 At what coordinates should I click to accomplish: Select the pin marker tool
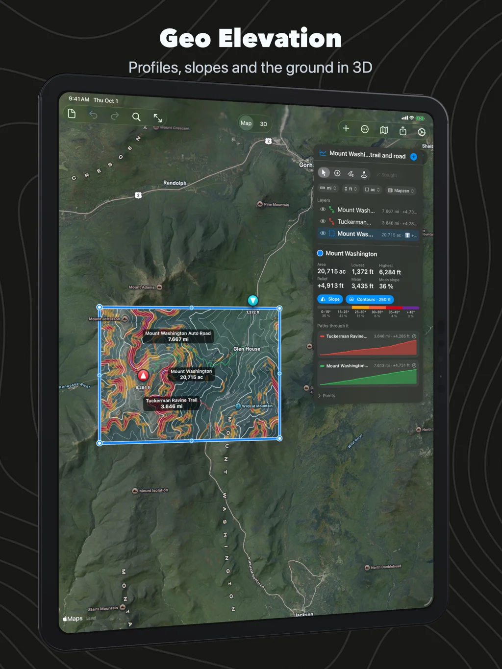(364, 174)
